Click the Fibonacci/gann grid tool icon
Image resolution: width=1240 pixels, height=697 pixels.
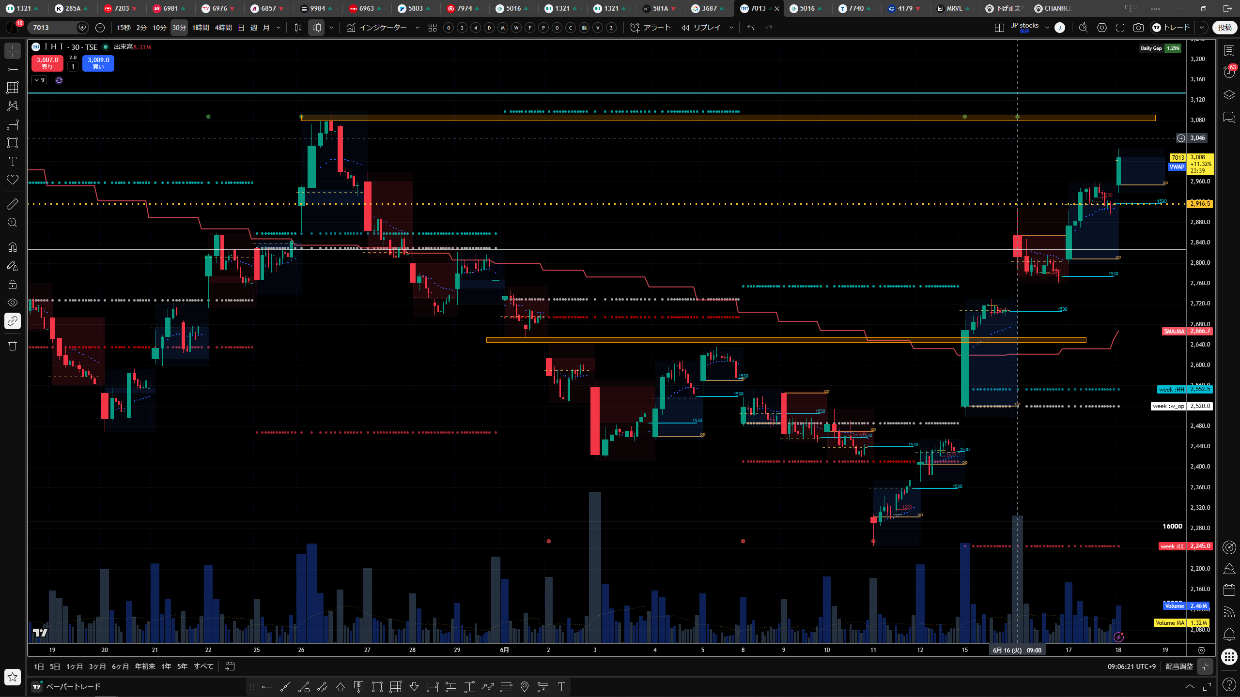(x=13, y=87)
